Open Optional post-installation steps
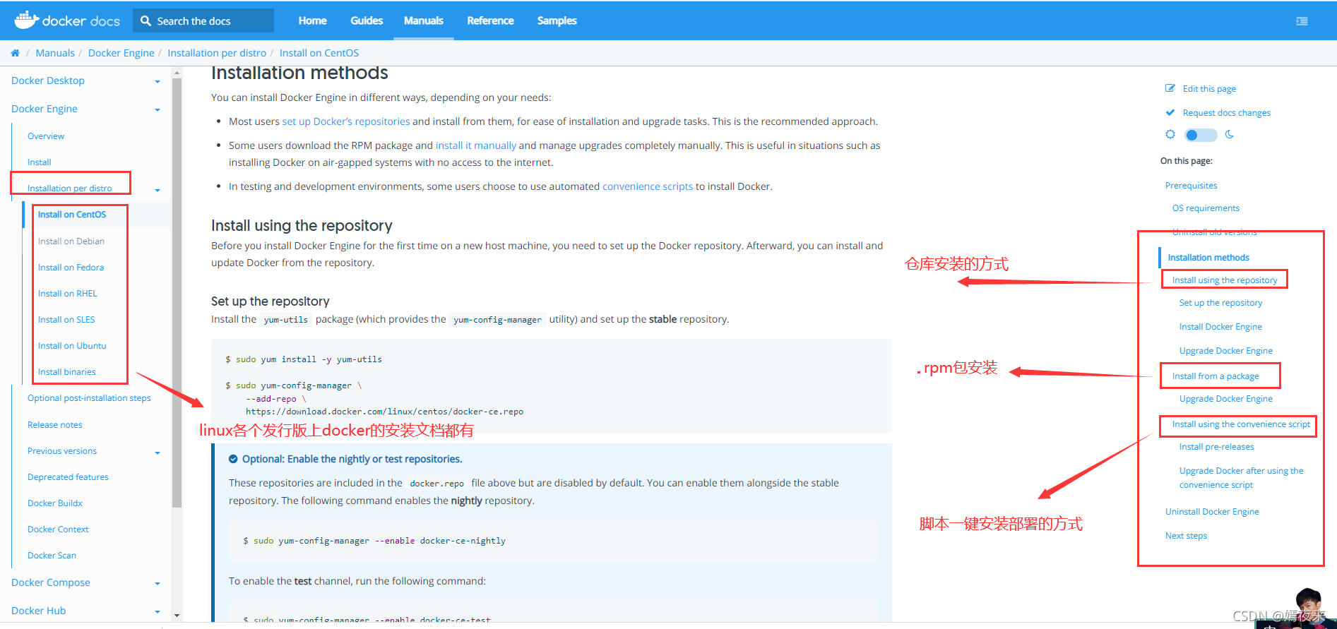 (x=89, y=398)
